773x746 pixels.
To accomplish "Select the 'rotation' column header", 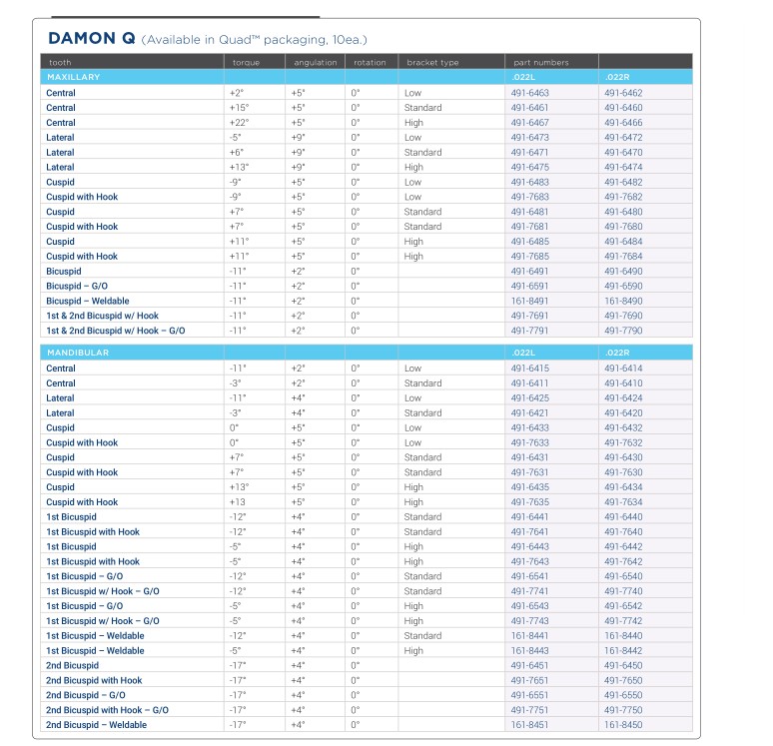I will [370, 63].
